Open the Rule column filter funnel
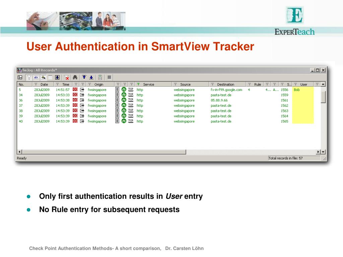Screen dimensions: 343x257 pos(249,84)
